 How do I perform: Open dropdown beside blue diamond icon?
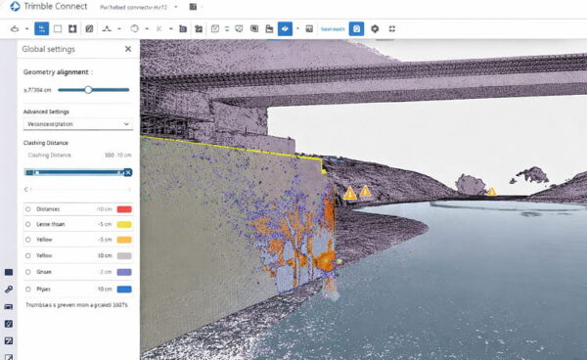pyautogui.click(x=298, y=28)
